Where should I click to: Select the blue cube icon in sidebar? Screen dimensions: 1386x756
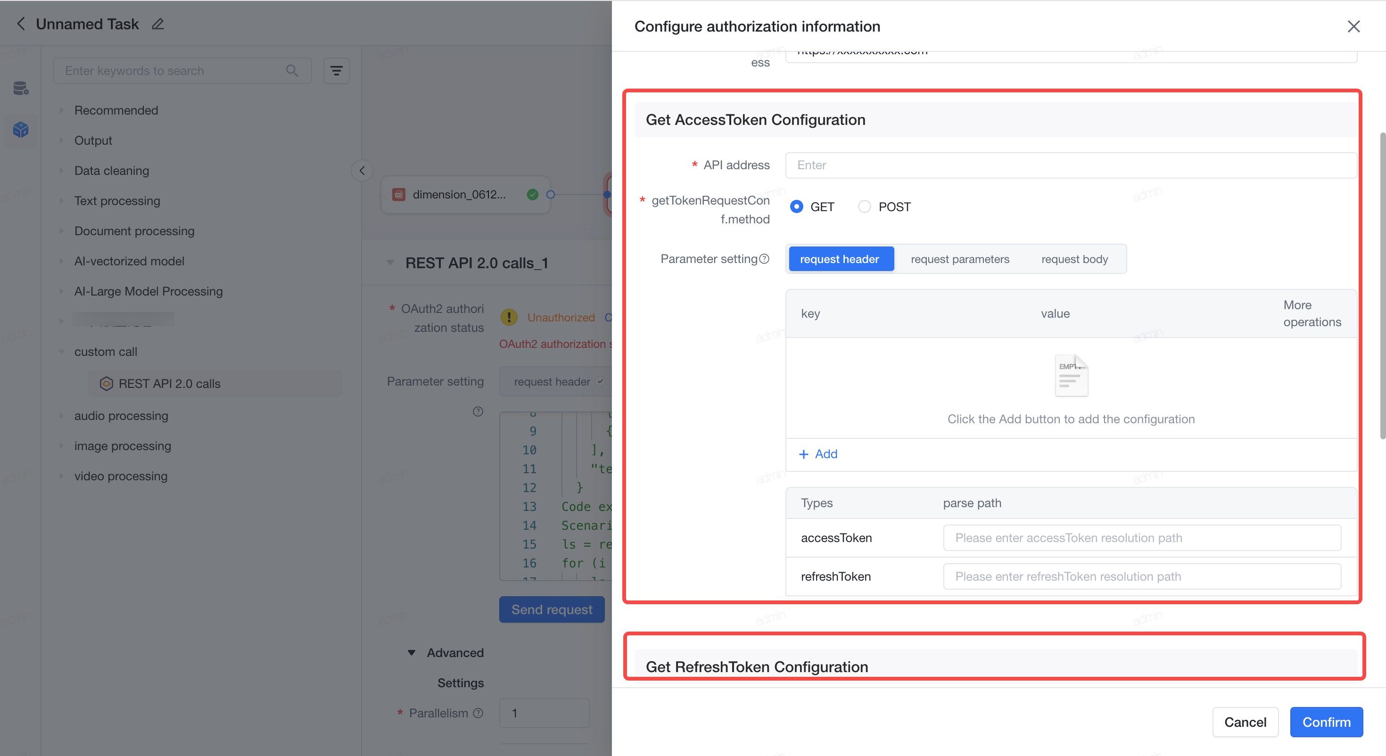21,130
